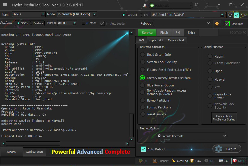This screenshot has width=248, height=166.
Task: Toggle the Auto Reboot checkbox
Action: pyautogui.click(x=144, y=149)
